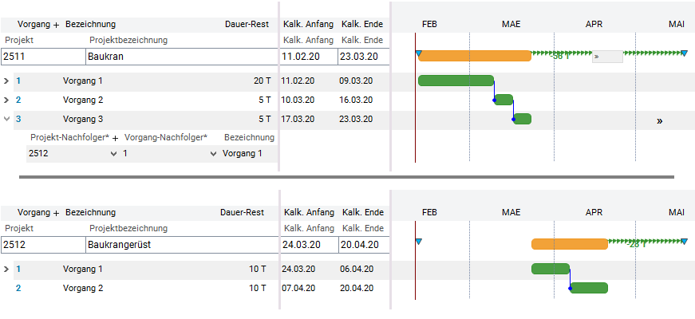Click the Dauer-Rest column header in upper table
This screenshot has width=695, height=319.
247,25
